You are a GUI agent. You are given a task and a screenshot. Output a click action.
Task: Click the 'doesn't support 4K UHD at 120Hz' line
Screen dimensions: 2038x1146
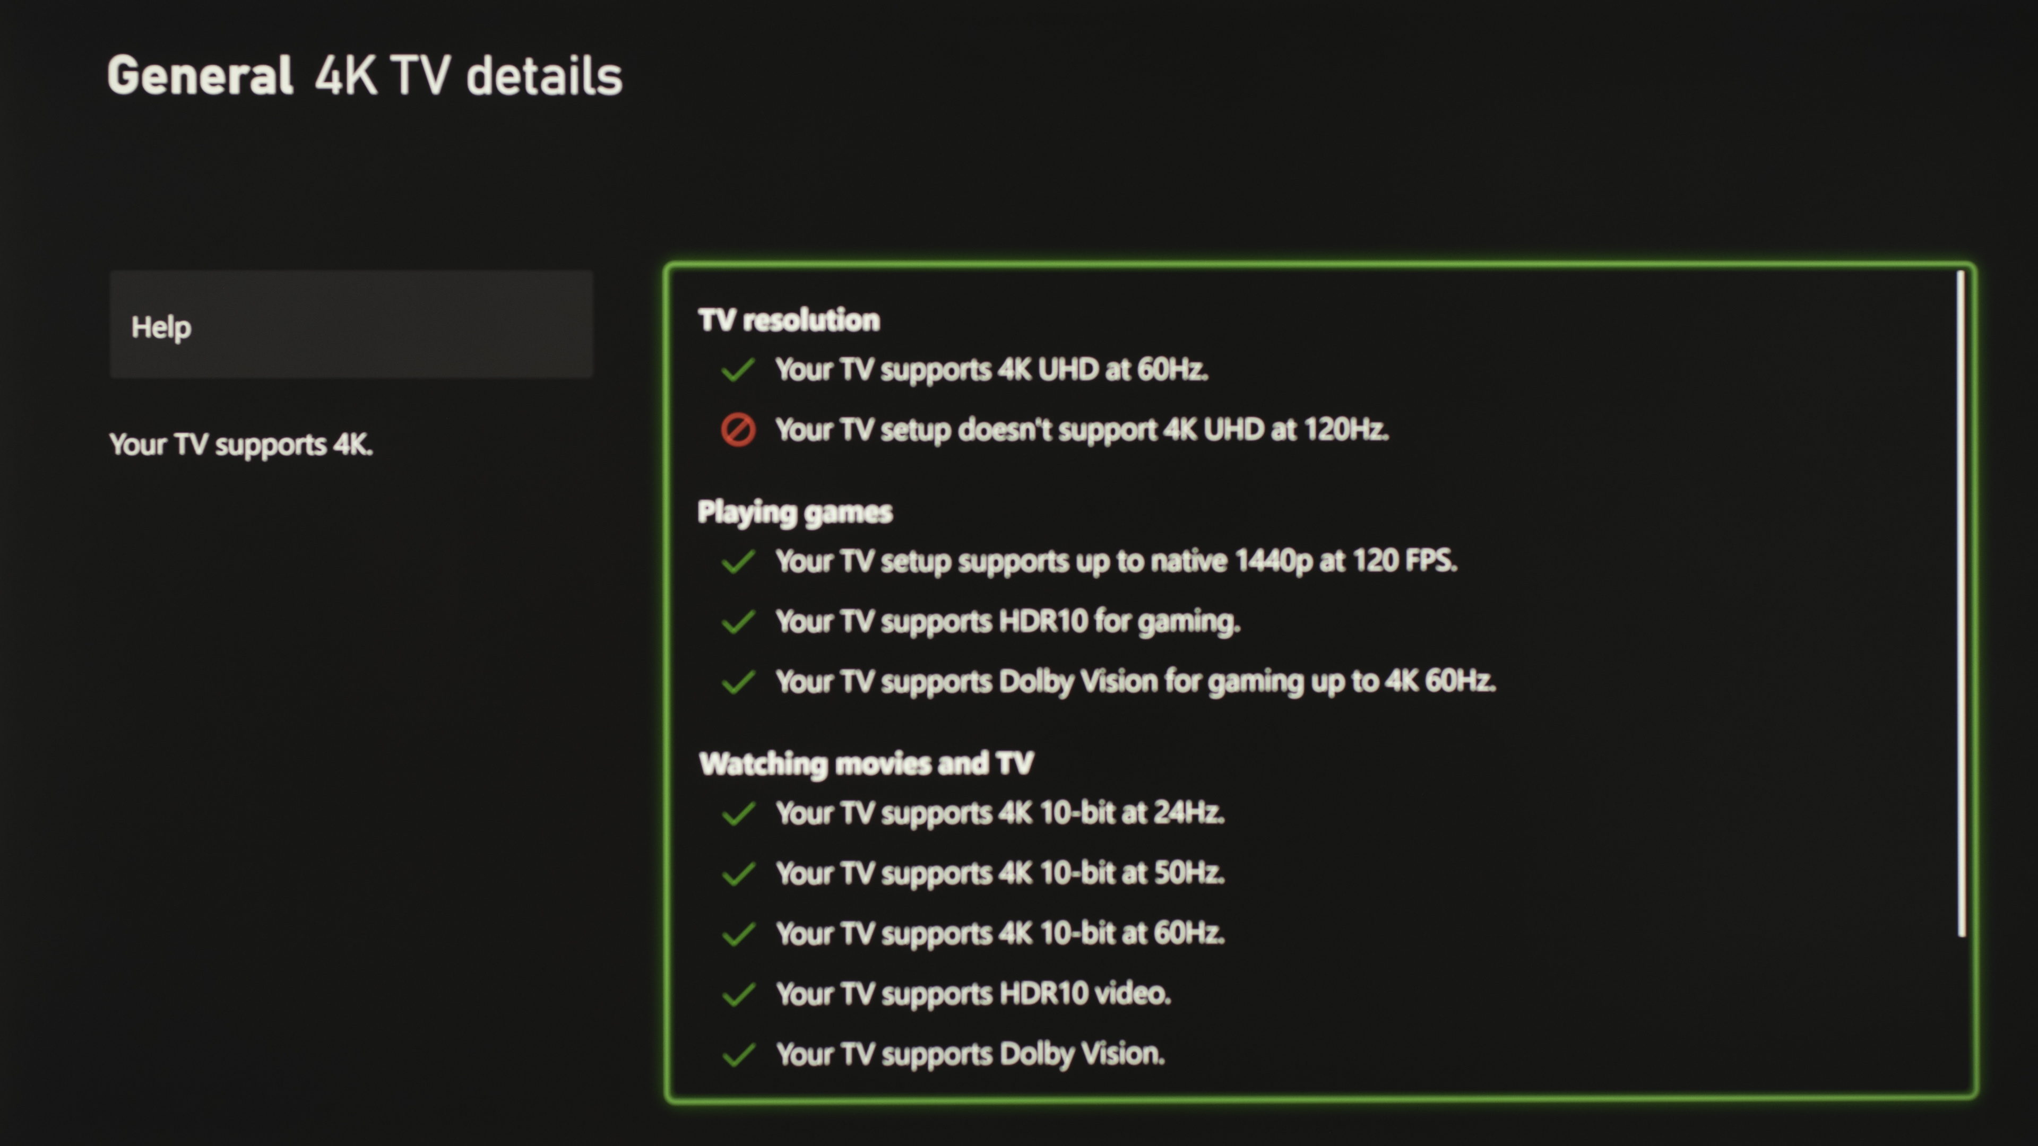1081,430
